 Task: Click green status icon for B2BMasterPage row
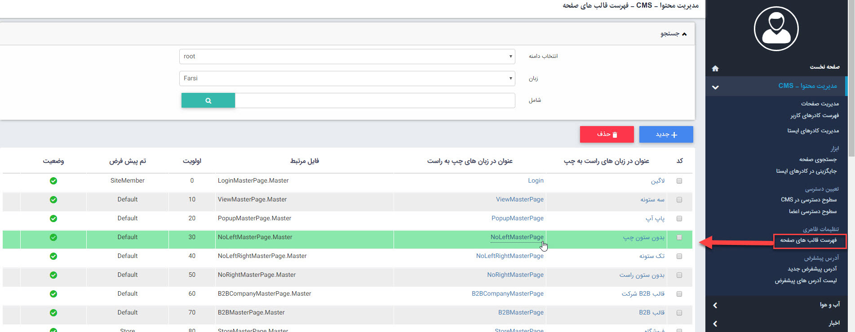(53, 313)
